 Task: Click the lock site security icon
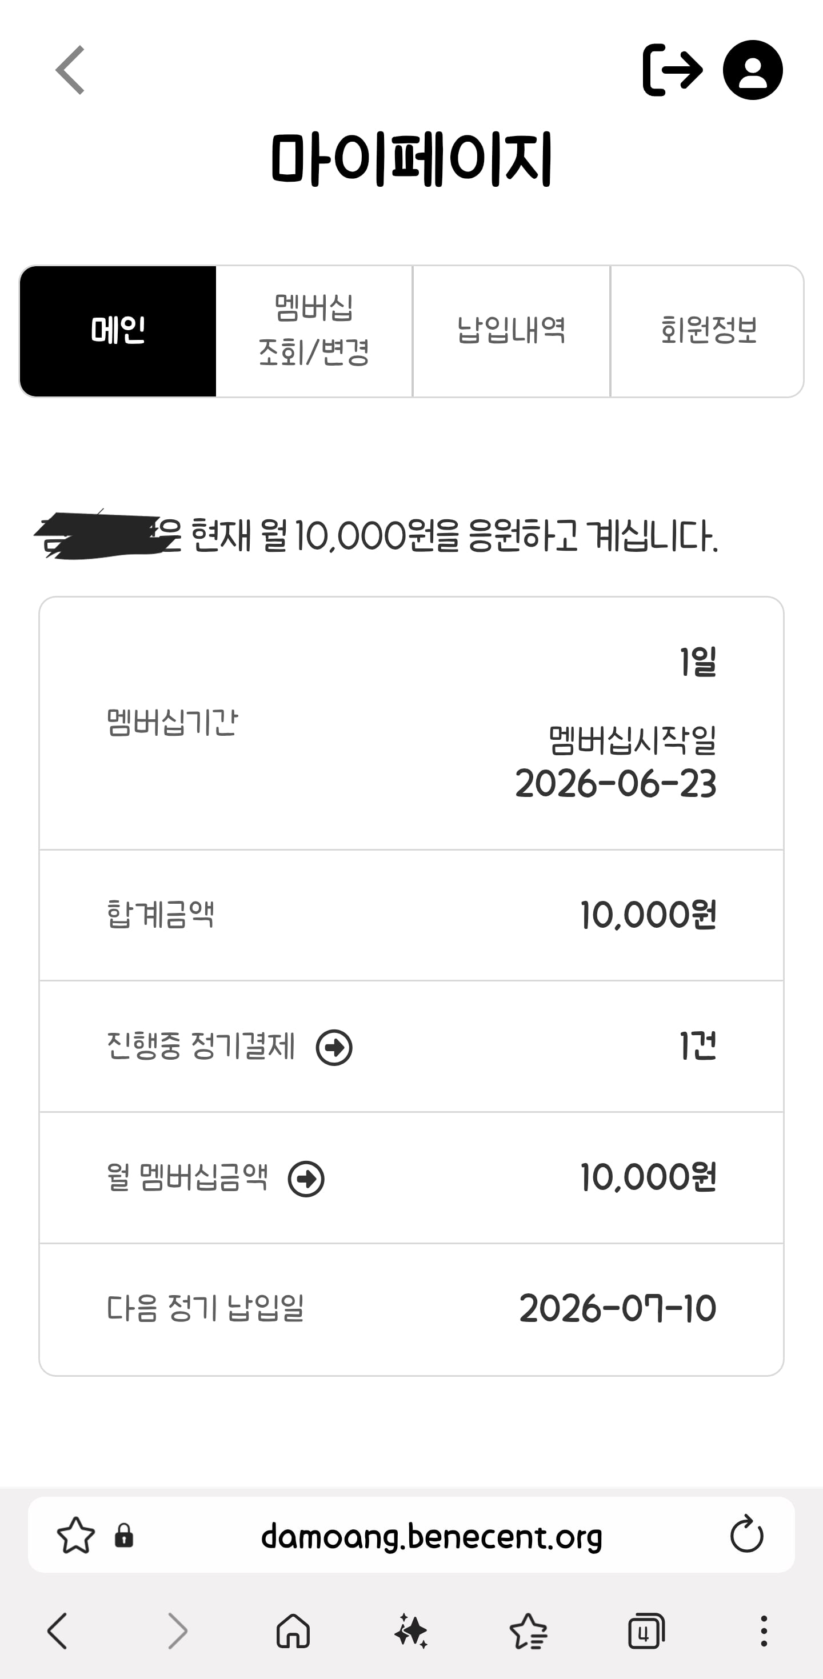click(124, 1535)
